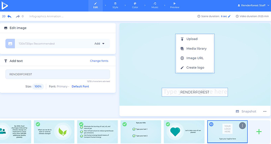Open scene 10 vertical dots menu
This screenshot has width=271, height=144.
click(x=242, y=126)
